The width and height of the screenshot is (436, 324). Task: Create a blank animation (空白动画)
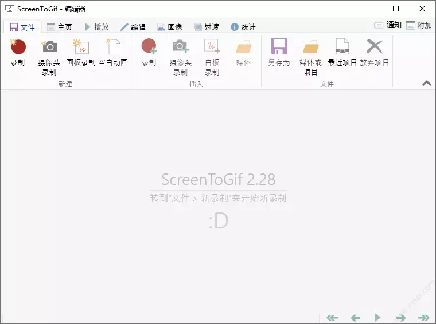(x=113, y=53)
